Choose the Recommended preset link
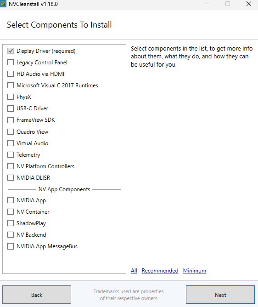258x307 pixels. point(160,271)
